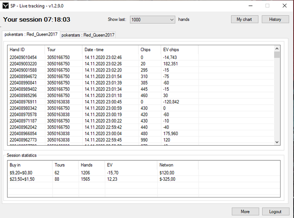Select the $9,20+$0,80 buy-in row
The width and height of the screenshot is (294, 218).
pyautogui.click(x=144, y=173)
